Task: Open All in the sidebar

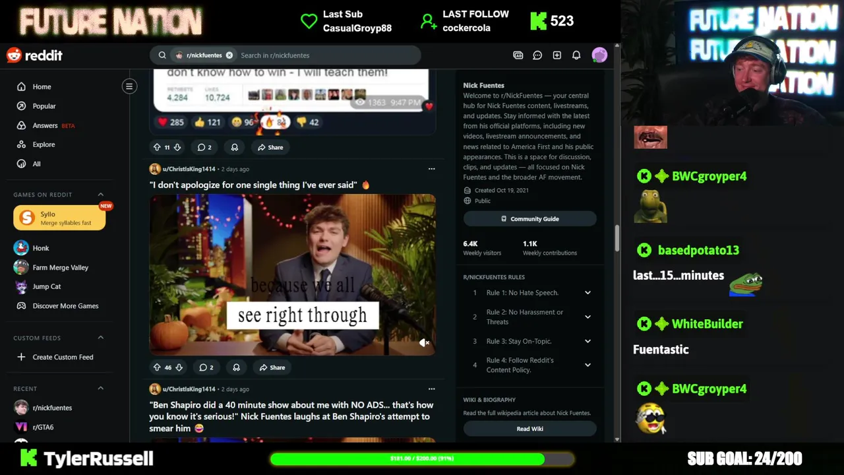Action: (x=36, y=164)
